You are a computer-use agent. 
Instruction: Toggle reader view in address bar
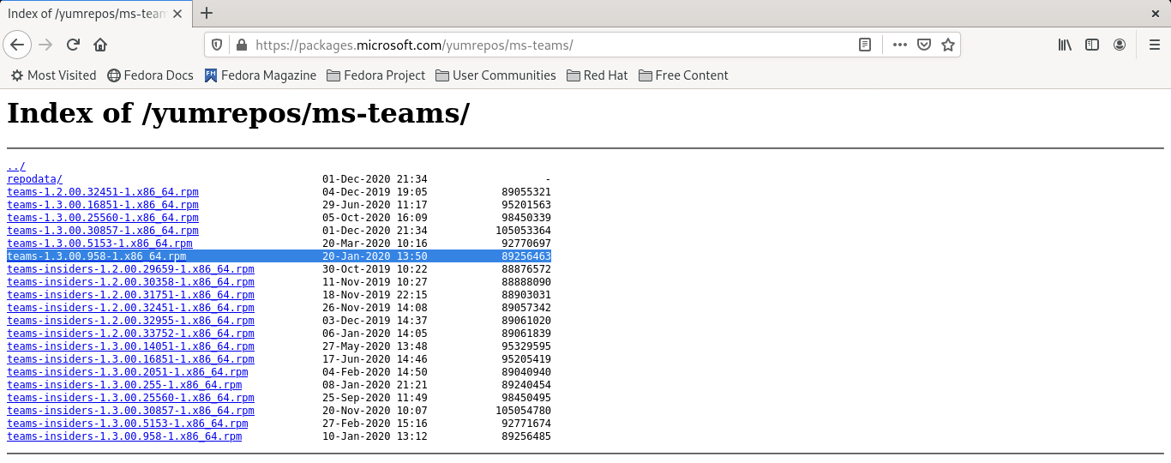pos(866,45)
